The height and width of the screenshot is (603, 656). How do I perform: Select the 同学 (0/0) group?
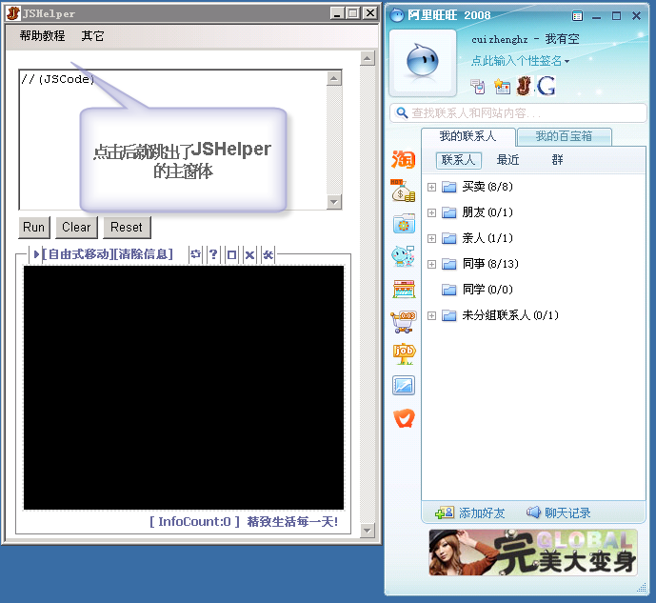487,290
